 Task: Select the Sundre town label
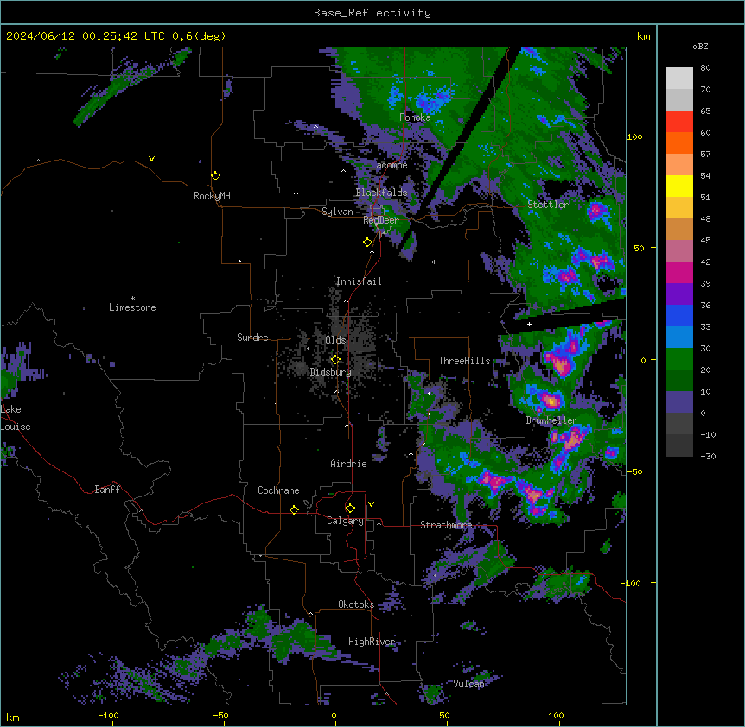[252, 338]
